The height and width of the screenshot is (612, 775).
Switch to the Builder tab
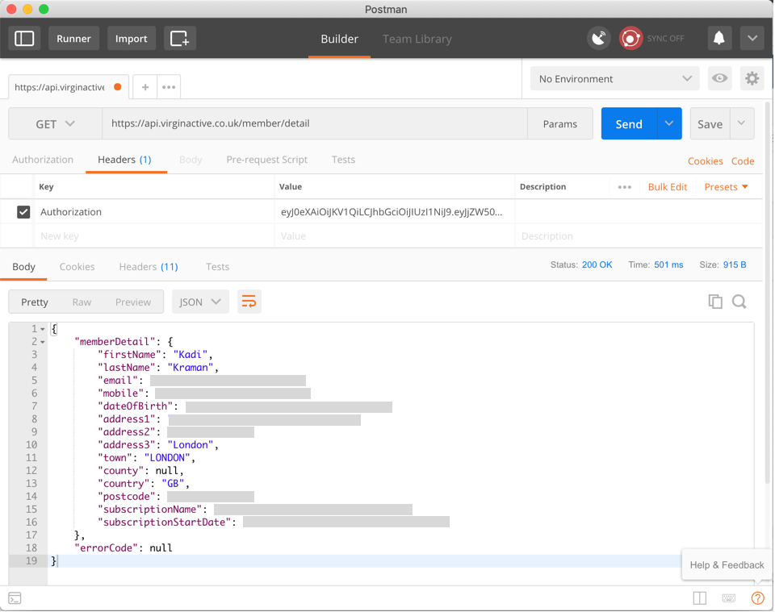(339, 39)
